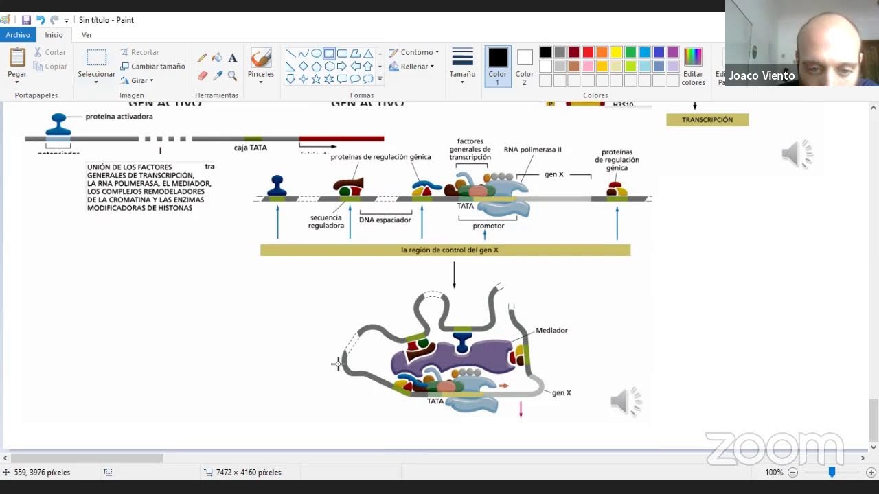Choose the rectangular selection tool icon
This screenshot has height=494, width=879.
click(x=96, y=58)
